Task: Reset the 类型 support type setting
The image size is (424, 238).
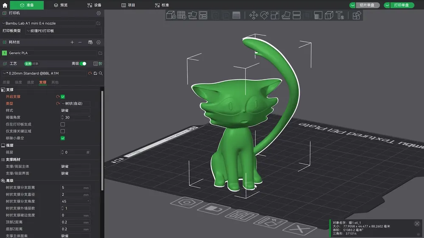Action: tap(58, 103)
